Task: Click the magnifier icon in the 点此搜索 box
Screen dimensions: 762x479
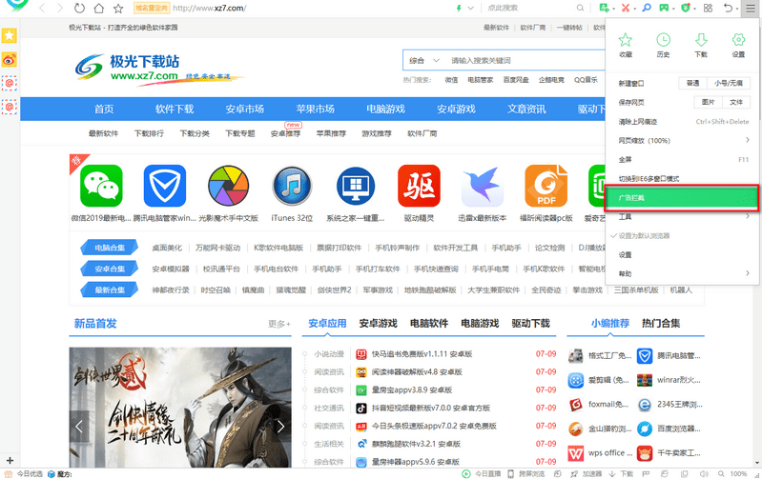Action: click(580, 8)
